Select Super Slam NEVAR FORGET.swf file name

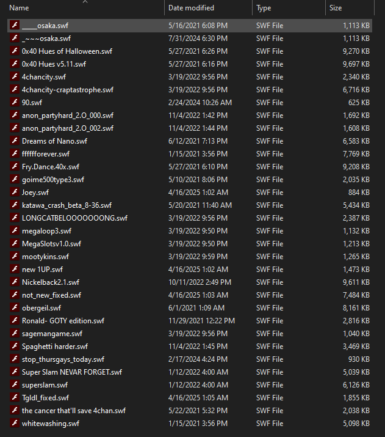(72, 372)
